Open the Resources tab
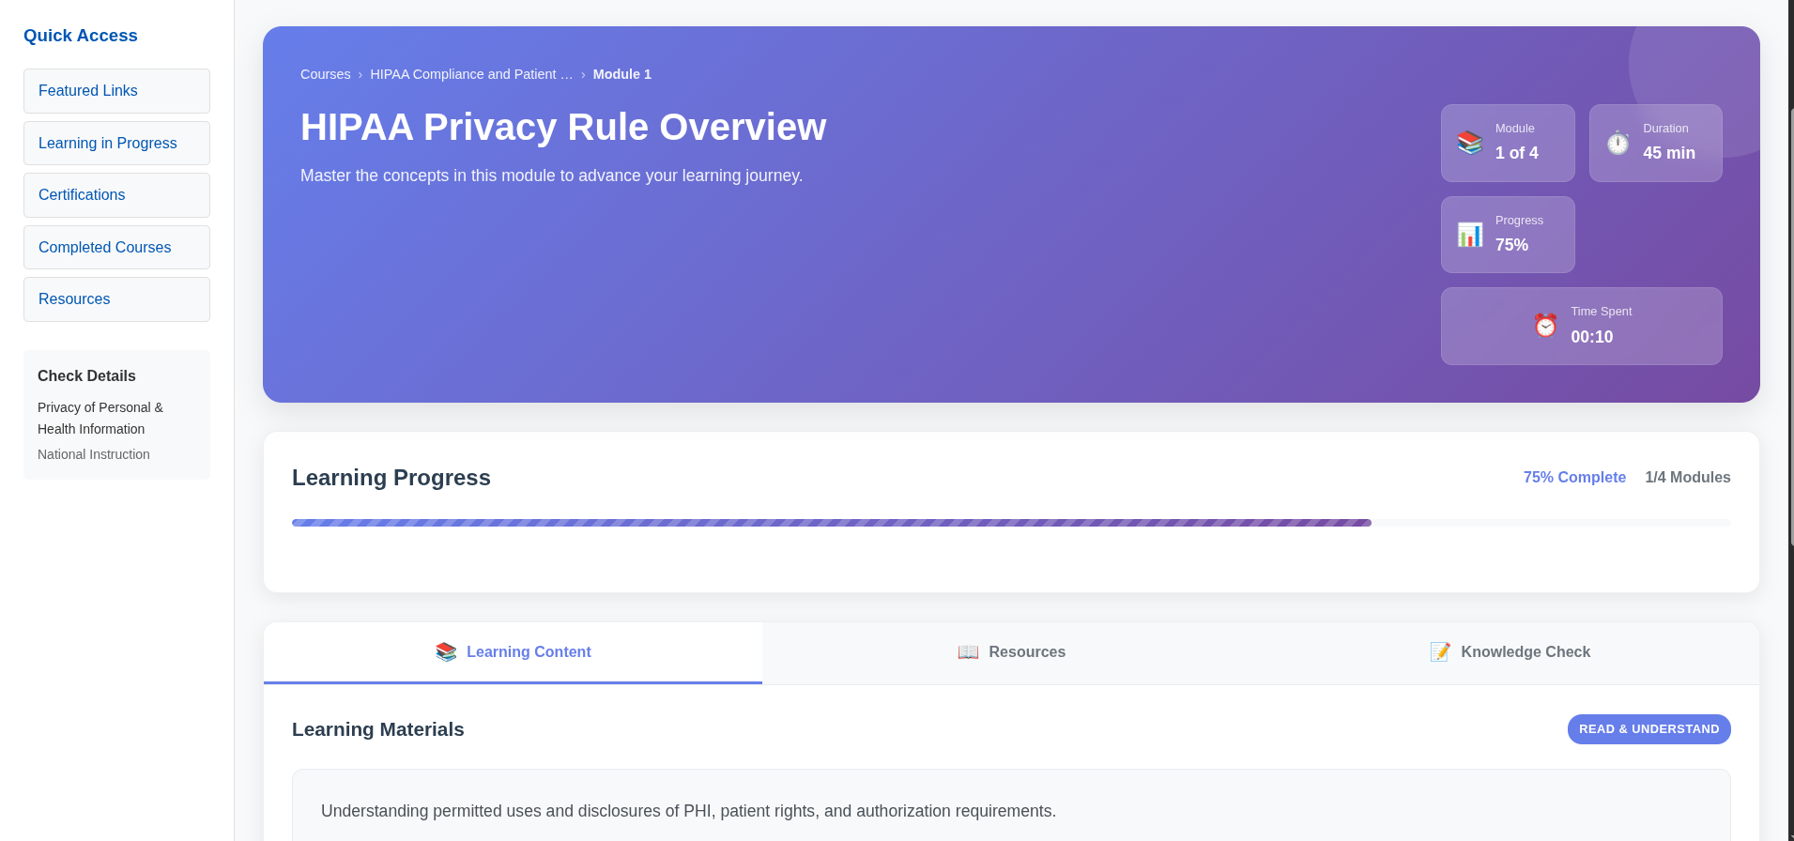This screenshot has height=841, width=1794. coord(1012,652)
